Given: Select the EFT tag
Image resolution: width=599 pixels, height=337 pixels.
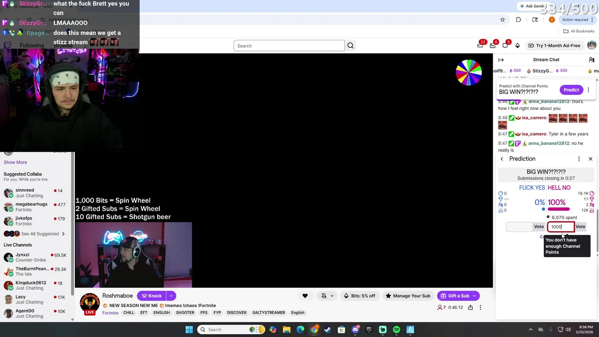Looking at the screenshot, I should point(144,313).
